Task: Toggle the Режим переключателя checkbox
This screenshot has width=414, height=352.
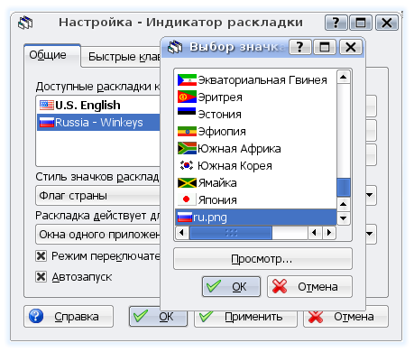Action: (x=41, y=256)
